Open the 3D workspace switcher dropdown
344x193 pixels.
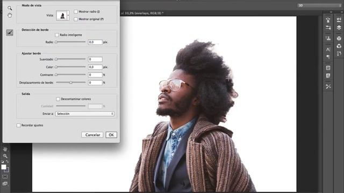tap(319, 5)
